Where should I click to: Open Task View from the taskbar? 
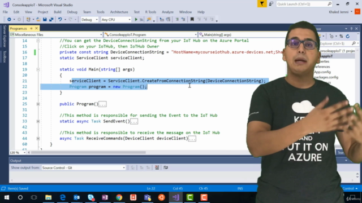pyautogui.click(x=34, y=197)
